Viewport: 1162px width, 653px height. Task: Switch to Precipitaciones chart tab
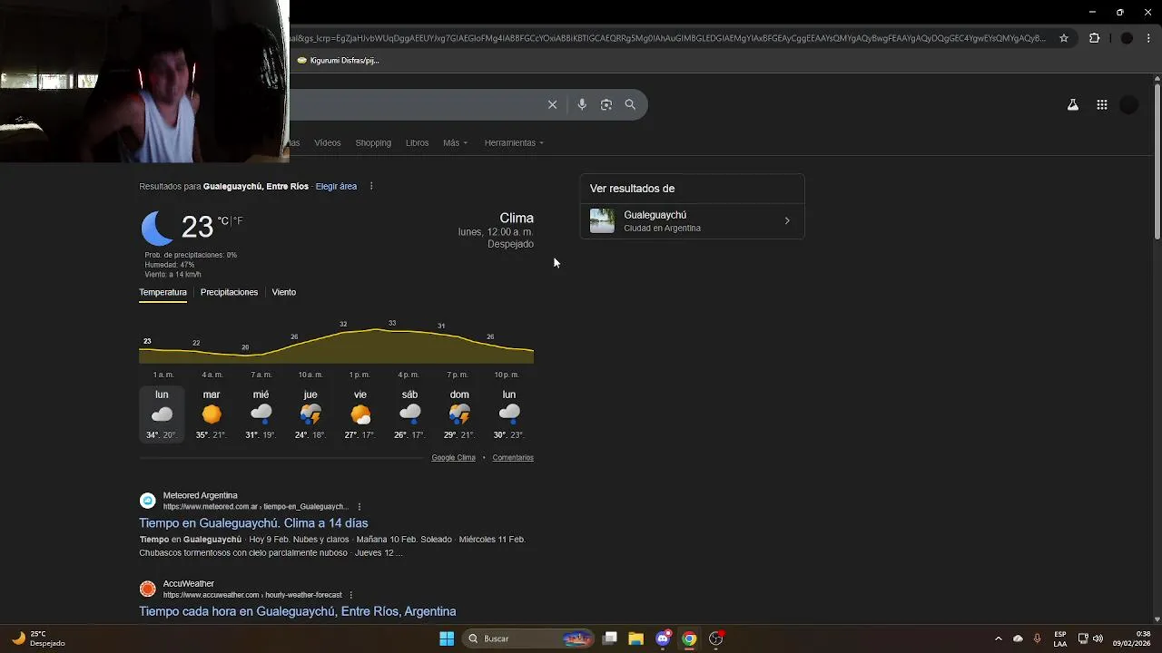click(229, 292)
